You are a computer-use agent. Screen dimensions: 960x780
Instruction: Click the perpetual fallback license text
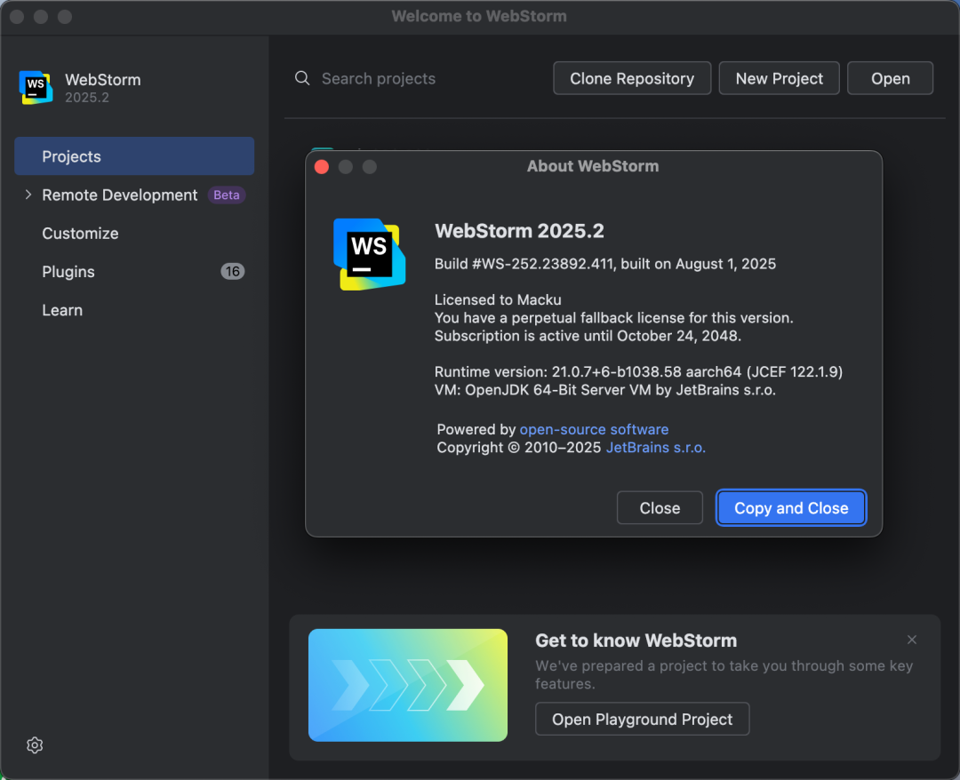point(613,318)
